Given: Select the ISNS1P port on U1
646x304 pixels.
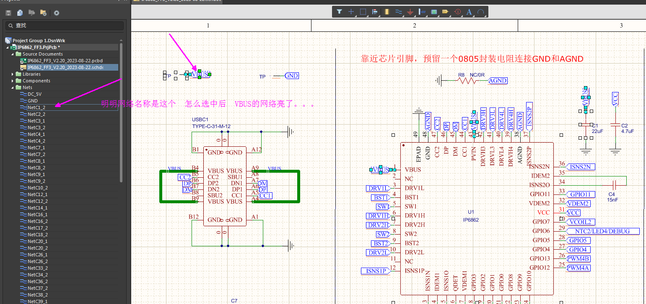Looking at the screenshot, I should tap(375, 271).
